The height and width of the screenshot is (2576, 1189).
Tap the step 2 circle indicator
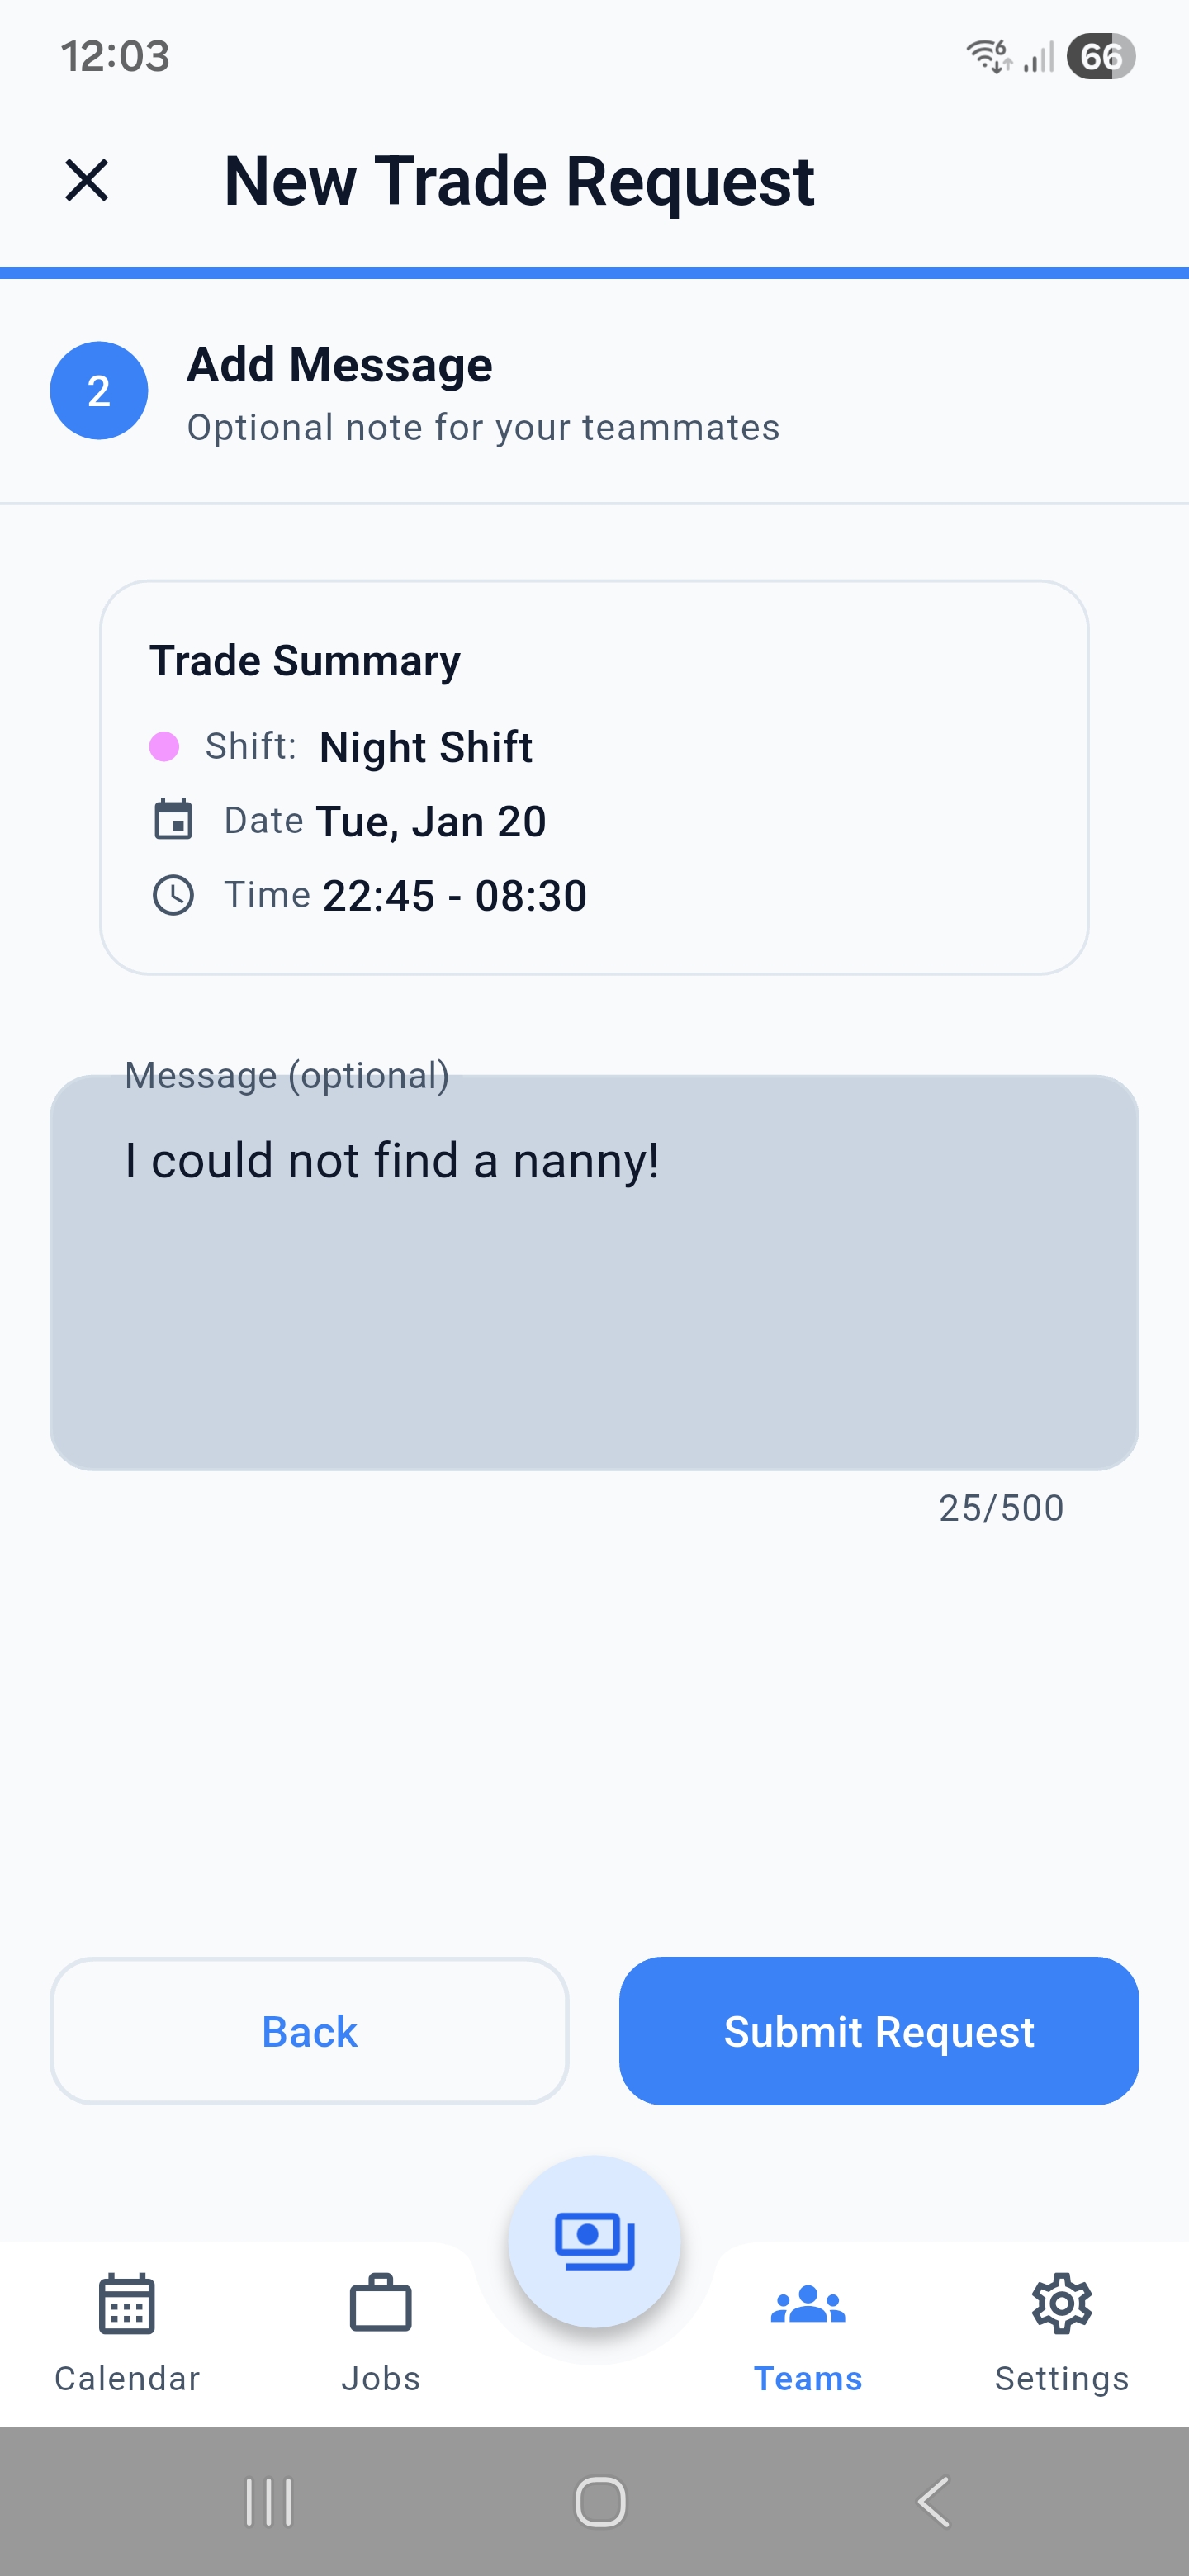99,391
